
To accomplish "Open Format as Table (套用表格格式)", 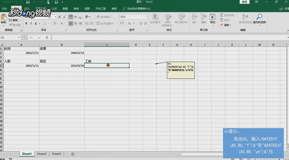I will click(168, 20).
